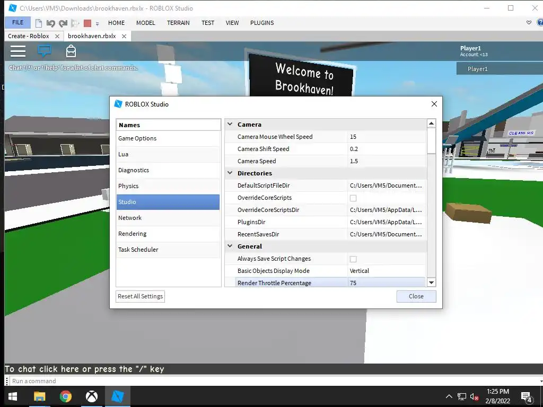Open the quick access toolbar customize arrow
The height and width of the screenshot is (407, 543).
(98, 23)
